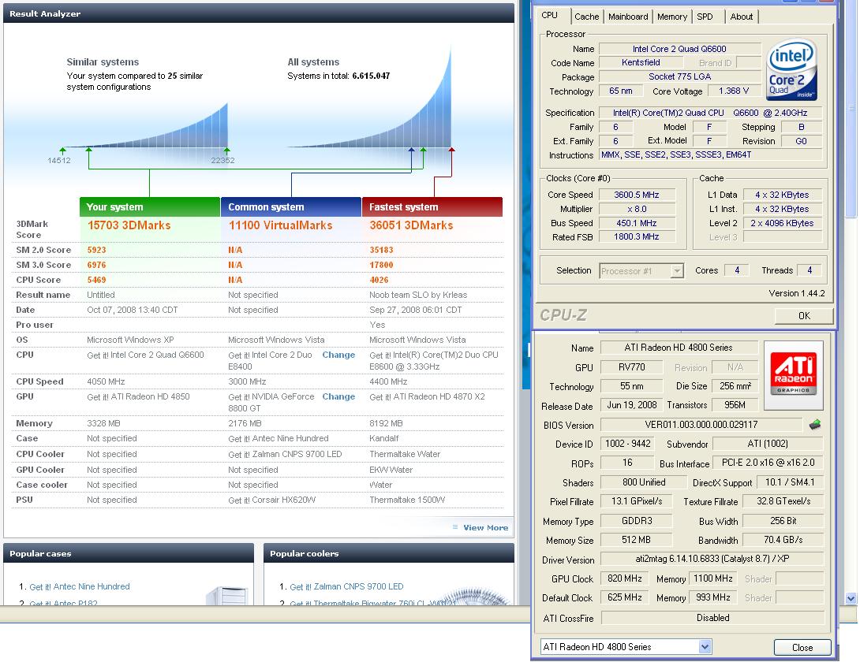Expand the Processor #1 selection dropdown

click(678, 271)
